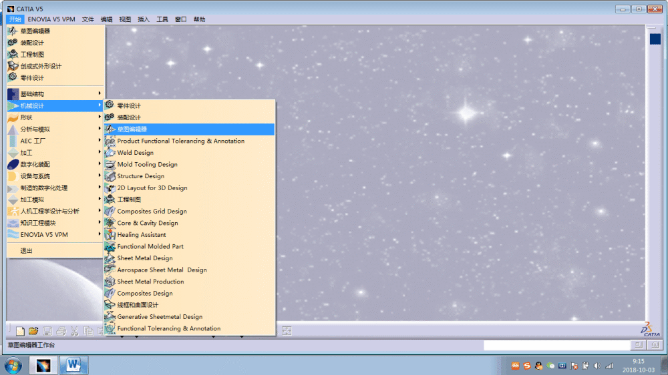
Task: Click the Open folder toolbar icon
Action: 33,331
